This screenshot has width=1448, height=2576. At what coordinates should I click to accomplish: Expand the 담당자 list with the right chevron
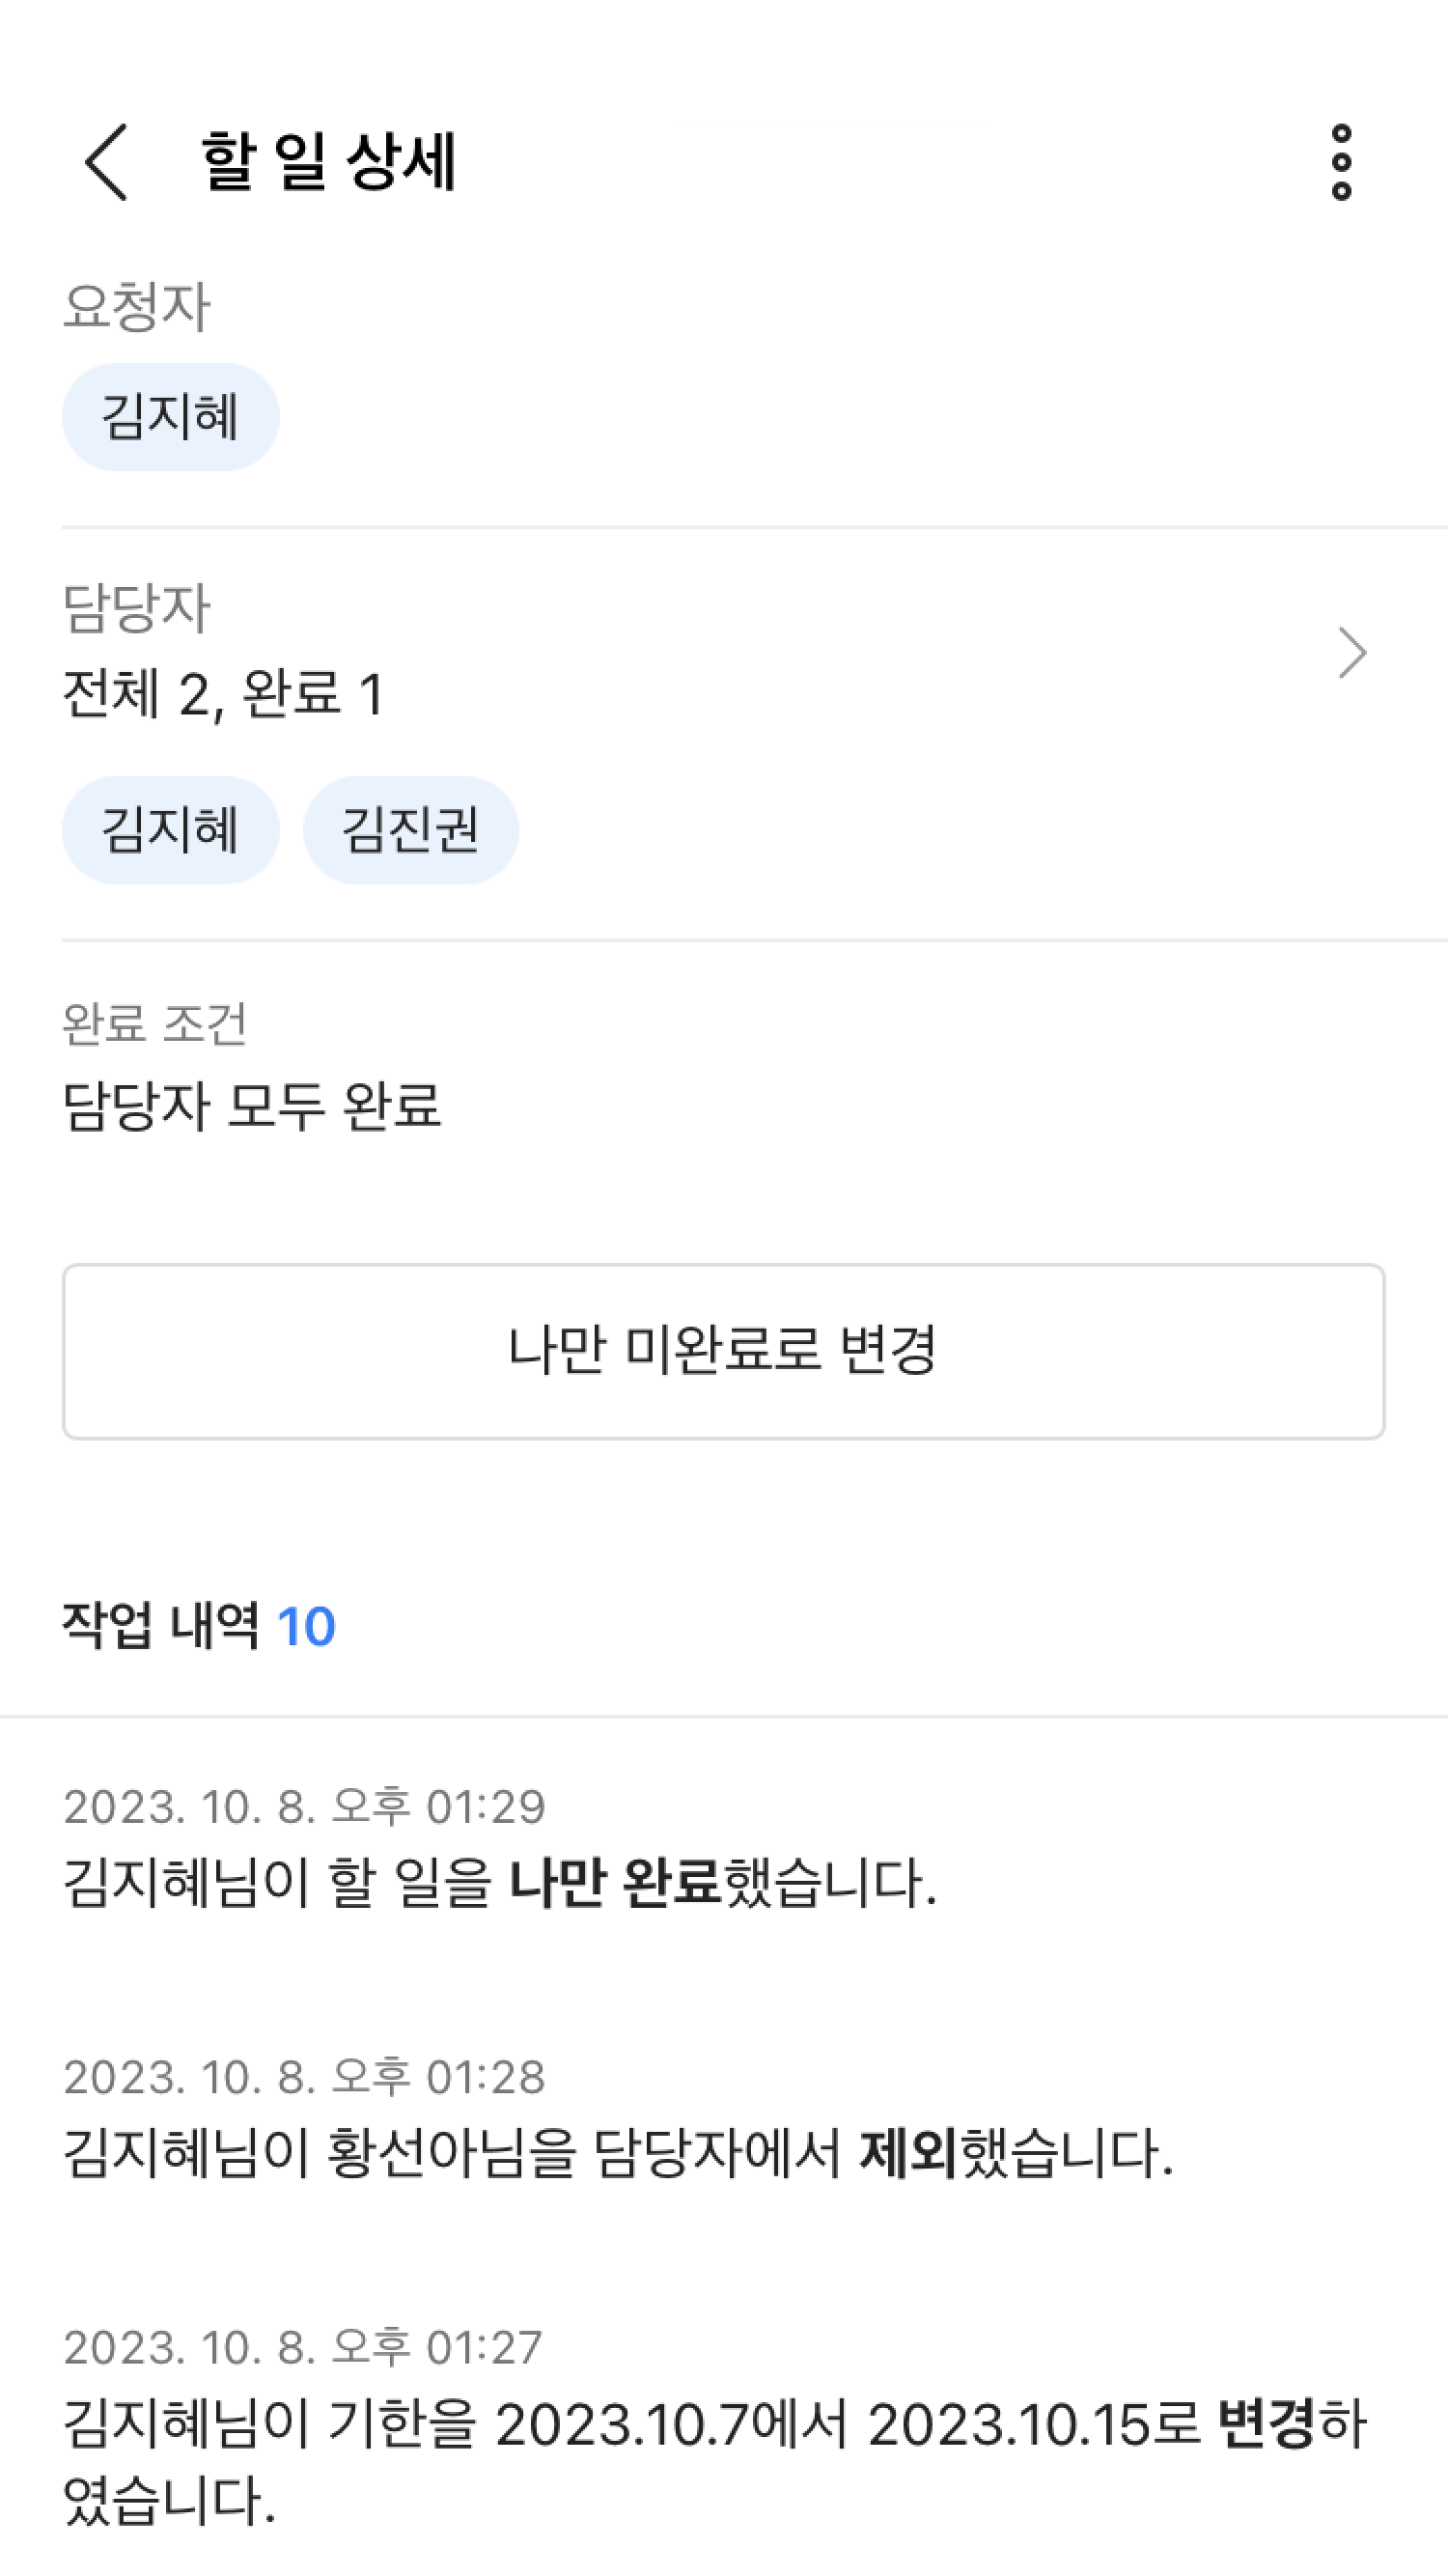pos(1352,653)
